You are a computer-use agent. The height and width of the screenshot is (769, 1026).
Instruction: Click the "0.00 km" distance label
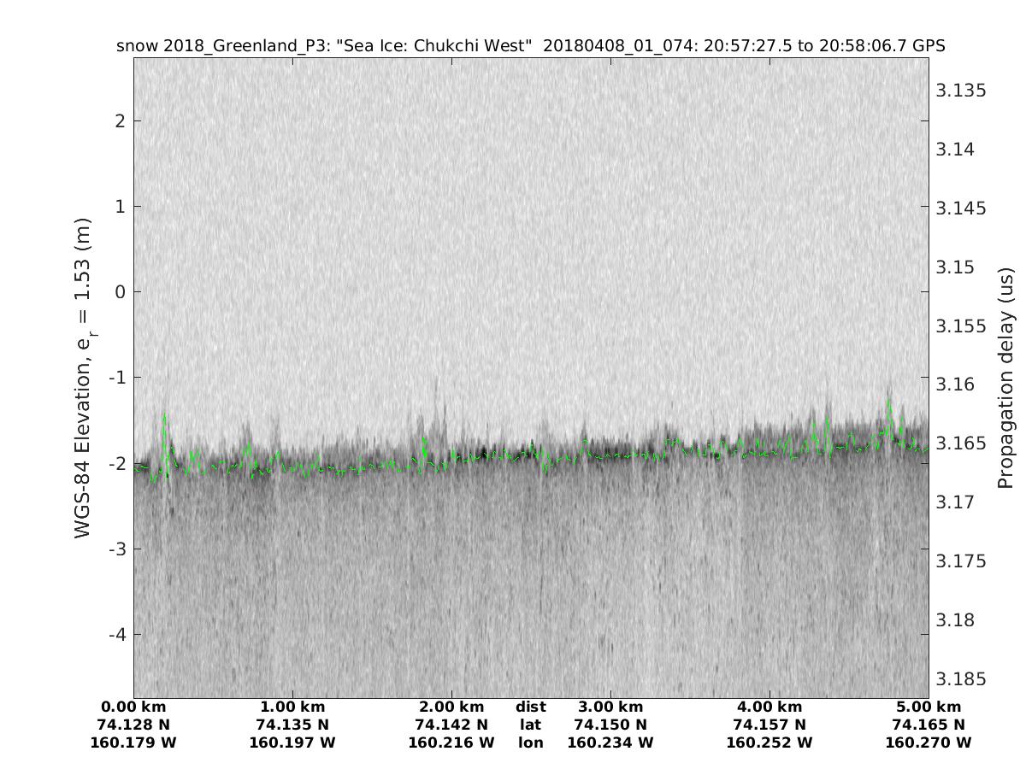133,707
